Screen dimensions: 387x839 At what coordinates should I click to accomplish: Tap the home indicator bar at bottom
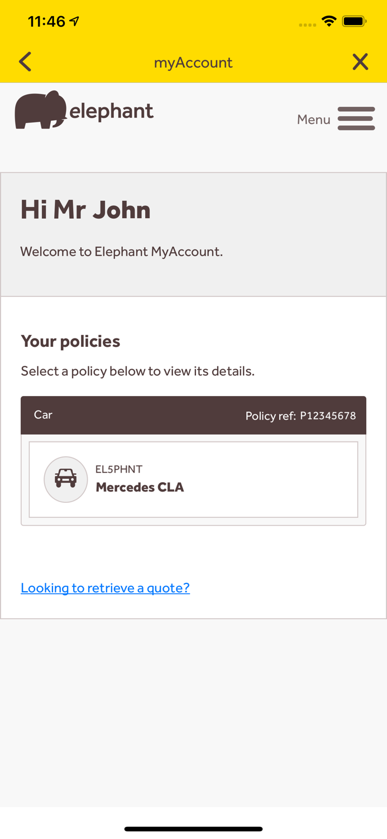click(x=194, y=829)
